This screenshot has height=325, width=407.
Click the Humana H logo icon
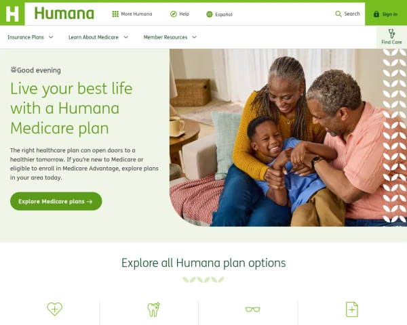click(x=12, y=14)
